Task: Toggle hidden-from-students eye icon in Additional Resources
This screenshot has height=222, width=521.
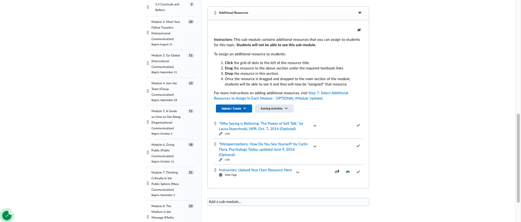Action: pos(359,30)
